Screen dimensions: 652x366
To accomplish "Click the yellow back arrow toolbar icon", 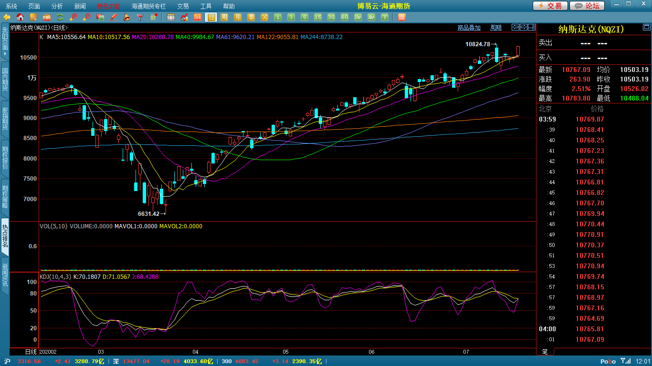I will 7,17.
